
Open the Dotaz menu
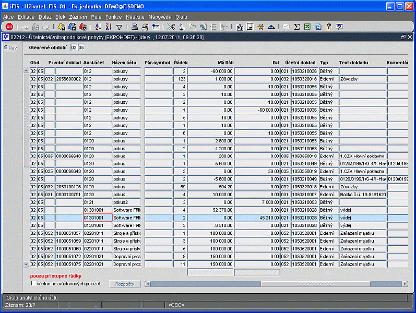(45, 17)
